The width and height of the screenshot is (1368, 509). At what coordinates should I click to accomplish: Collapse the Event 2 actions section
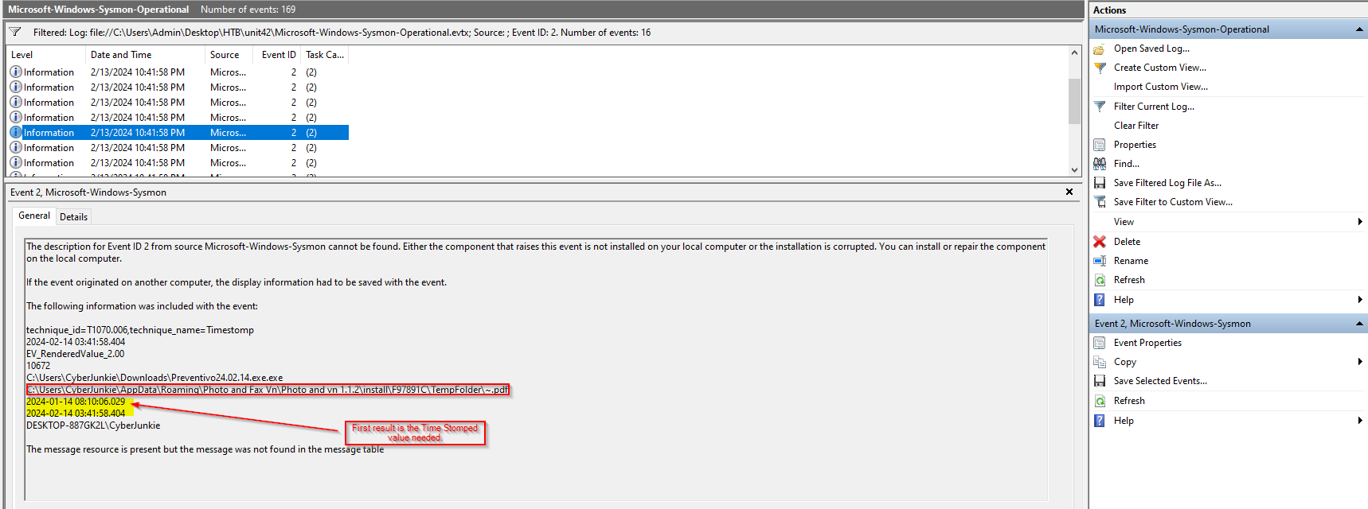[x=1358, y=324]
